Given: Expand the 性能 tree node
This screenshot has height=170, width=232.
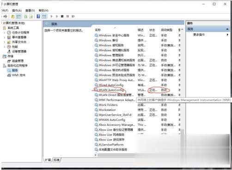Looking at the screenshot, I should click(4, 47).
